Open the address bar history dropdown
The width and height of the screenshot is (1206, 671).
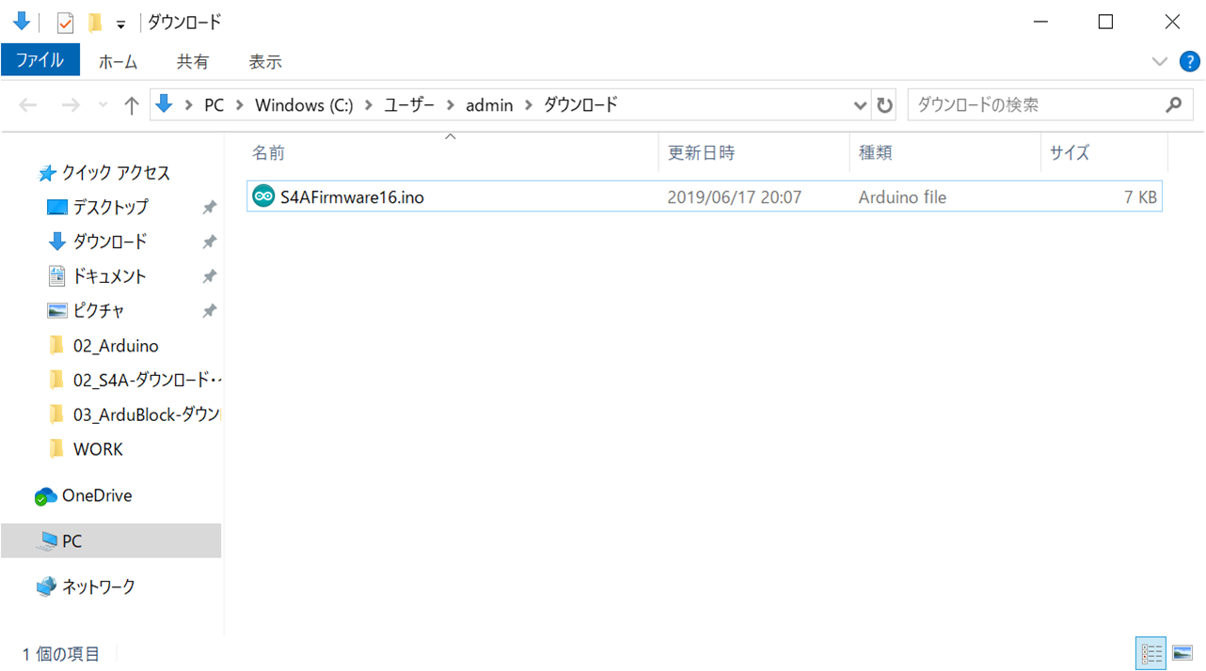coord(860,104)
